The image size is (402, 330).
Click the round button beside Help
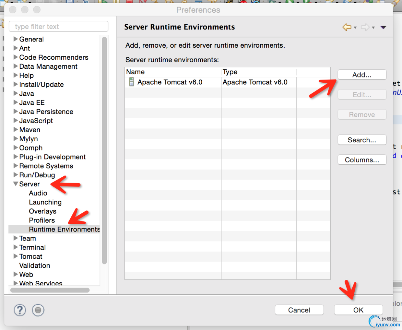pos(38,310)
